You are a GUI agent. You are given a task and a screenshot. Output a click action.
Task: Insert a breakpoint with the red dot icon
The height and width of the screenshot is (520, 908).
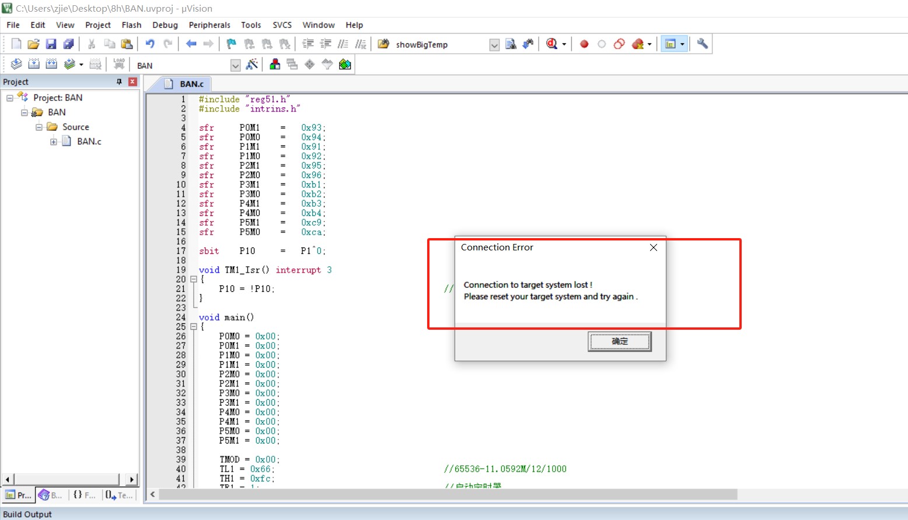(x=584, y=44)
